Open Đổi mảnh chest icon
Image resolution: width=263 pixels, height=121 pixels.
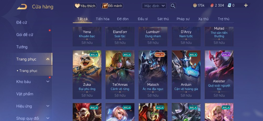click(112, 6)
